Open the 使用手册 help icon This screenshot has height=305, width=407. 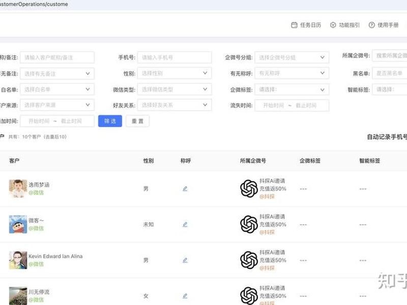click(372, 25)
